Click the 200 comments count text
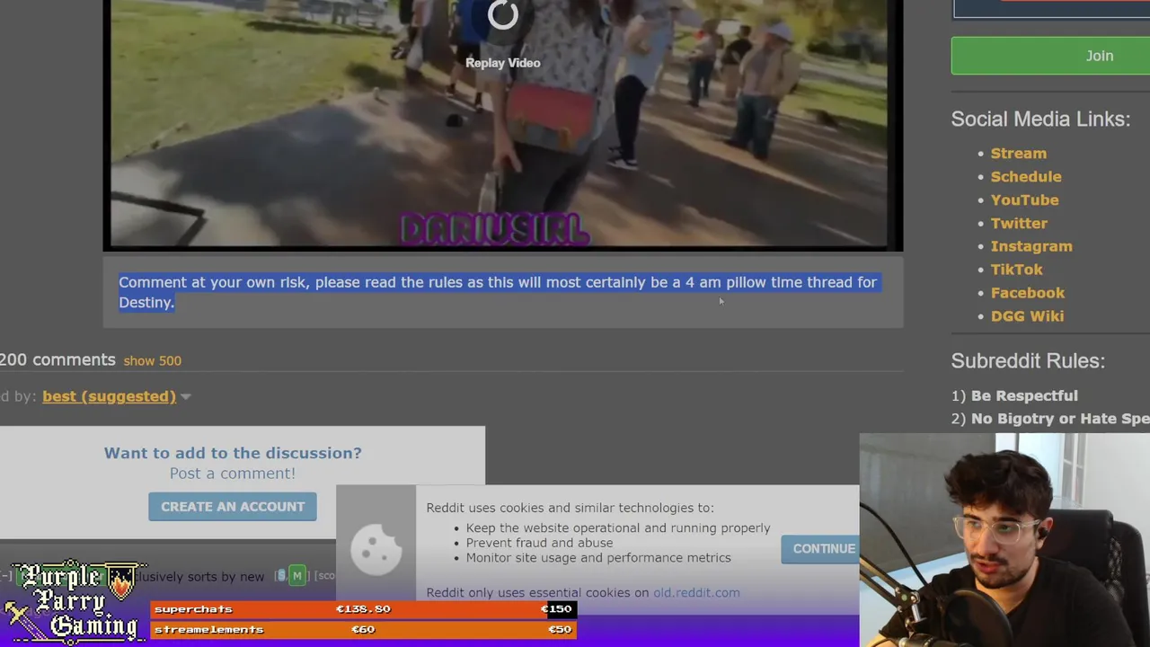 pos(57,360)
